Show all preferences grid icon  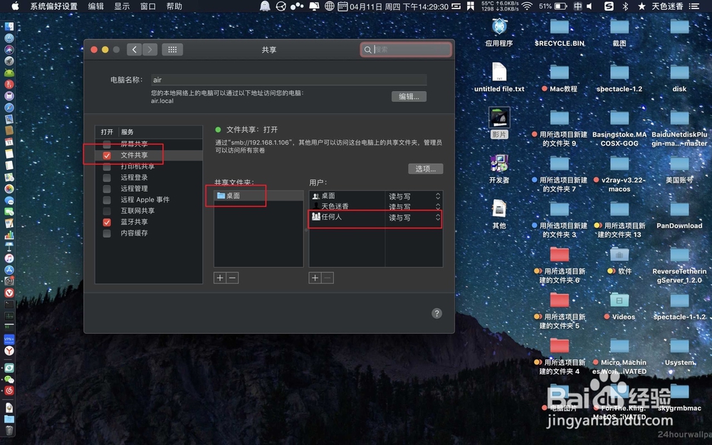click(172, 50)
